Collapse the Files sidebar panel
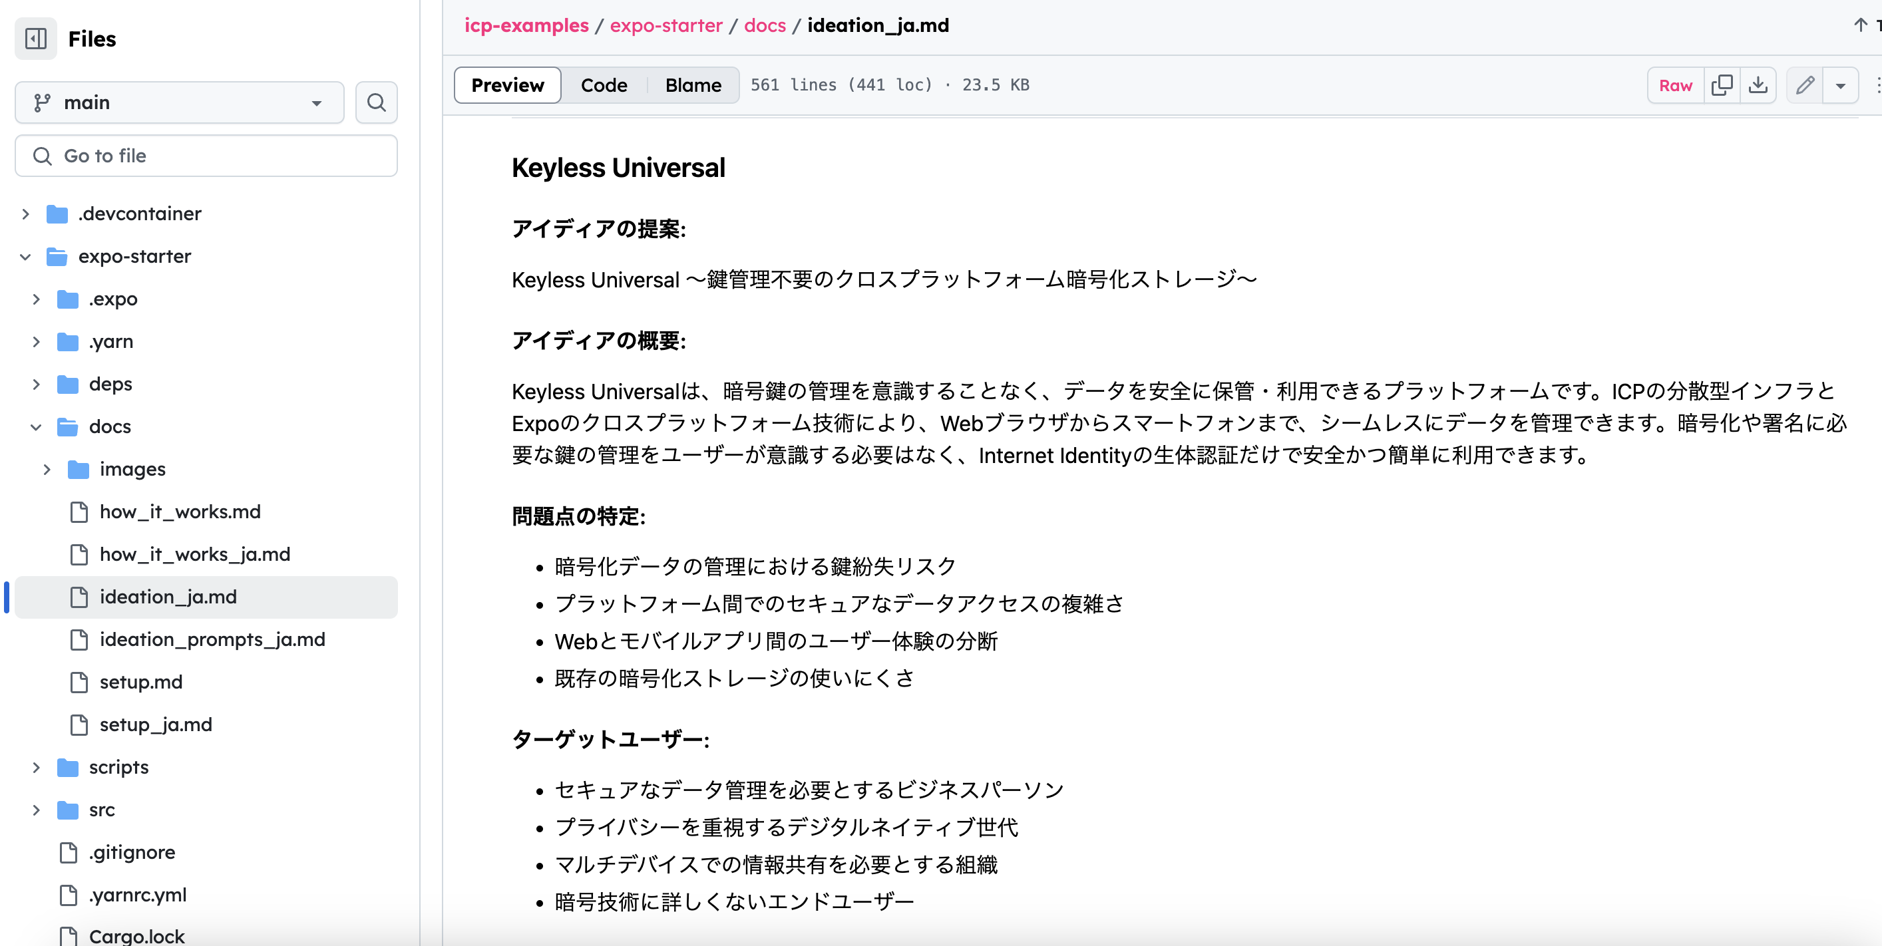This screenshot has width=1882, height=946. point(35,38)
